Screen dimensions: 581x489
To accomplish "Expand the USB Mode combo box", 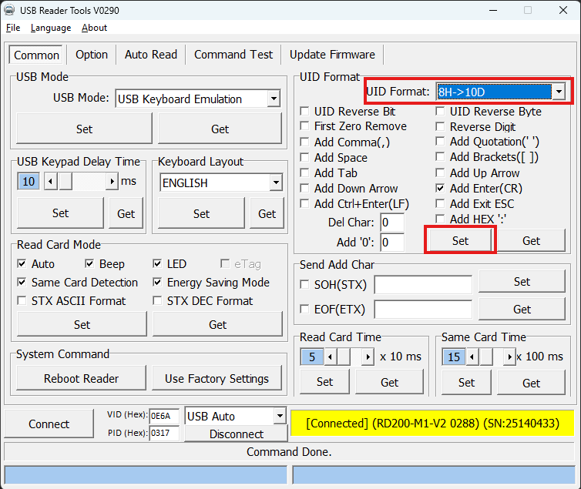I will [x=274, y=99].
